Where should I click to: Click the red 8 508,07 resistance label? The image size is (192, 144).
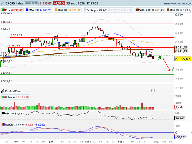pos(16,35)
